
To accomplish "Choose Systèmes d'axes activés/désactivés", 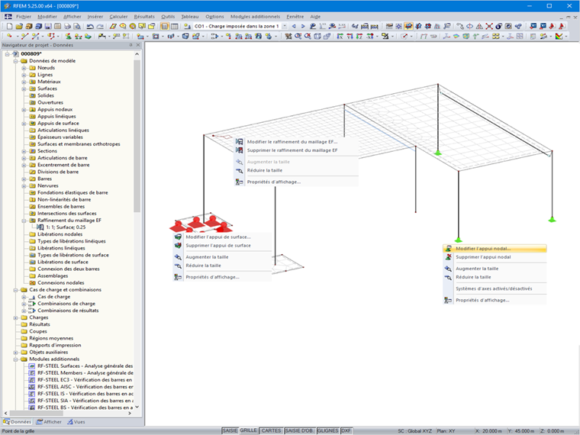I will tap(495, 288).
